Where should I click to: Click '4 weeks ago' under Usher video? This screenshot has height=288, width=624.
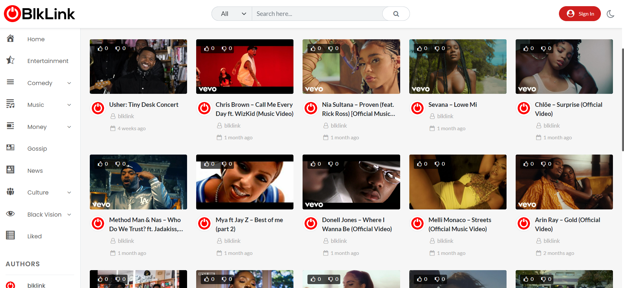click(131, 129)
